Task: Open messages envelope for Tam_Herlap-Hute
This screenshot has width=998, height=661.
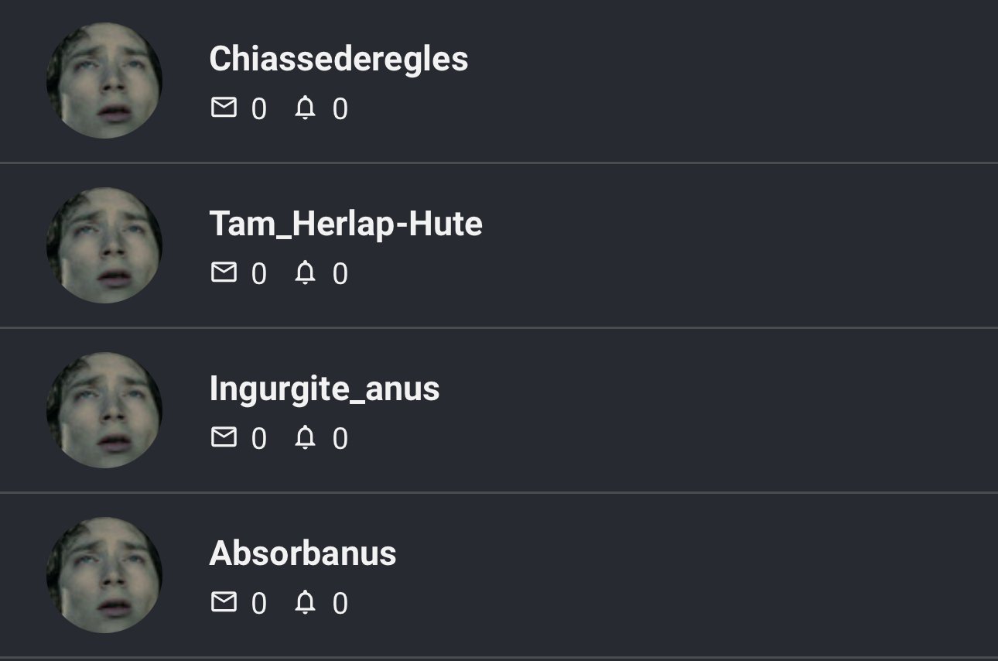Action: coord(224,272)
